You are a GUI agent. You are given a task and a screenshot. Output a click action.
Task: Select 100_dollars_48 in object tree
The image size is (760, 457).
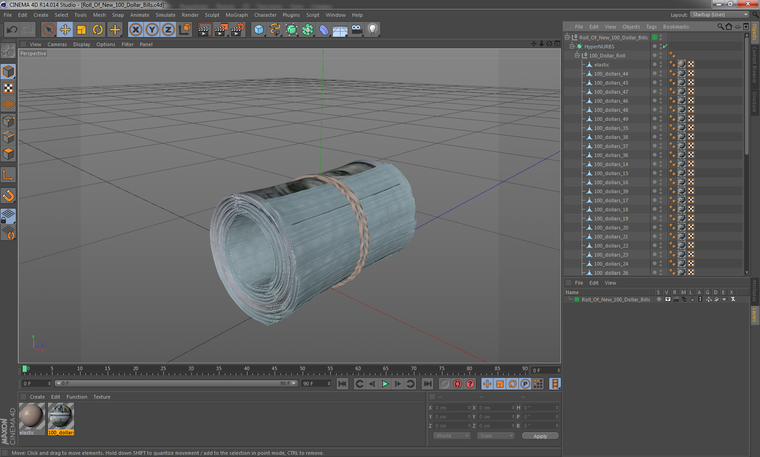[x=611, y=110]
